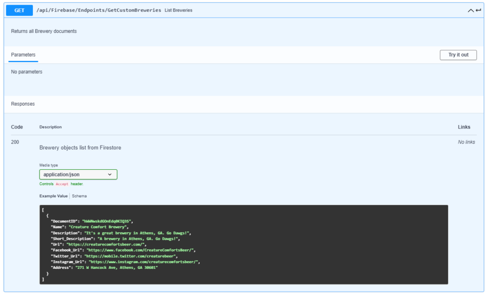Click the red Accept header code label
The image size is (487, 294).
coord(62,184)
